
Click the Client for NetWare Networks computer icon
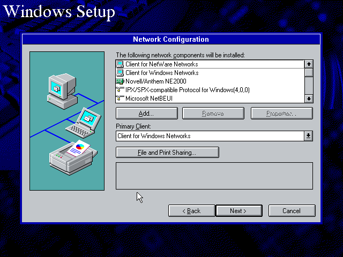(x=120, y=64)
